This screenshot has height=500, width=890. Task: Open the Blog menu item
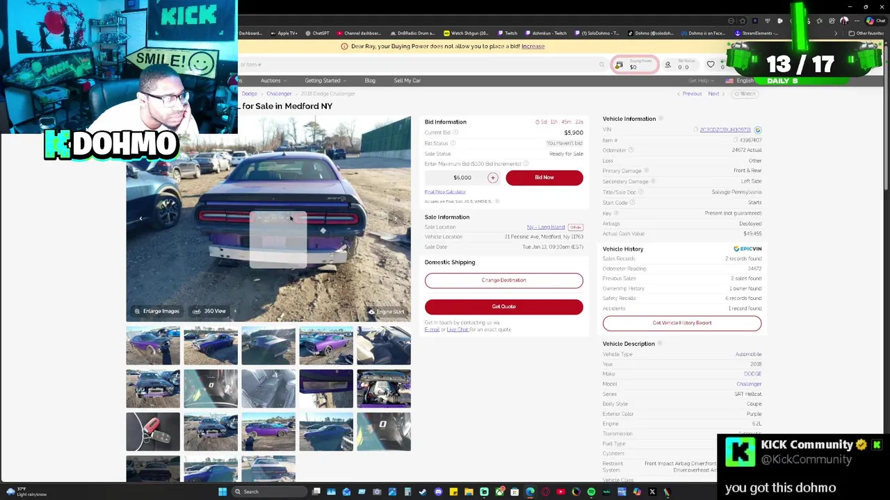(x=370, y=81)
